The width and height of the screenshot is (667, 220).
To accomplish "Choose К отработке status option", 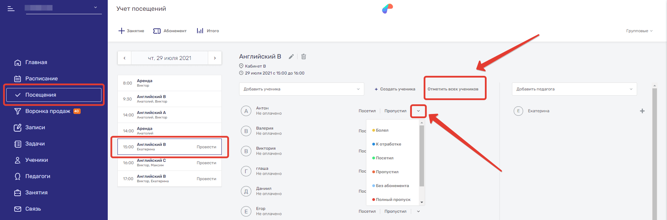I will coord(388,144).
